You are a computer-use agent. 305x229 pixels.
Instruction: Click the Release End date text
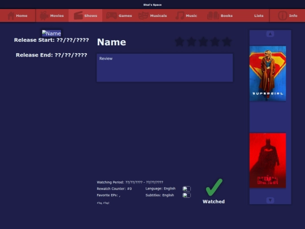(51, 55)
